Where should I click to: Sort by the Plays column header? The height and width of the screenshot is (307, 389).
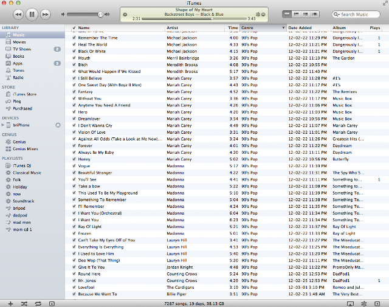pyautogui.click(x=375, y=28)
